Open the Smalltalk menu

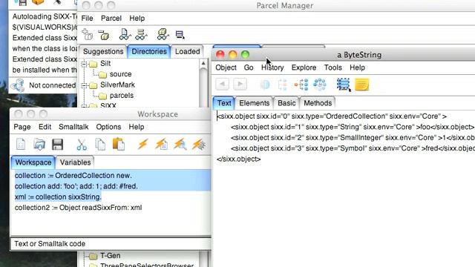(73, 127)
